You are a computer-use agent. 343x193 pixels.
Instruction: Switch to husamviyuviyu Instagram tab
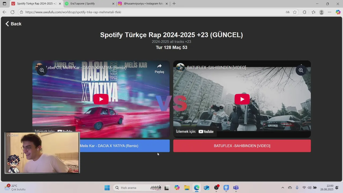coord(144,4)
